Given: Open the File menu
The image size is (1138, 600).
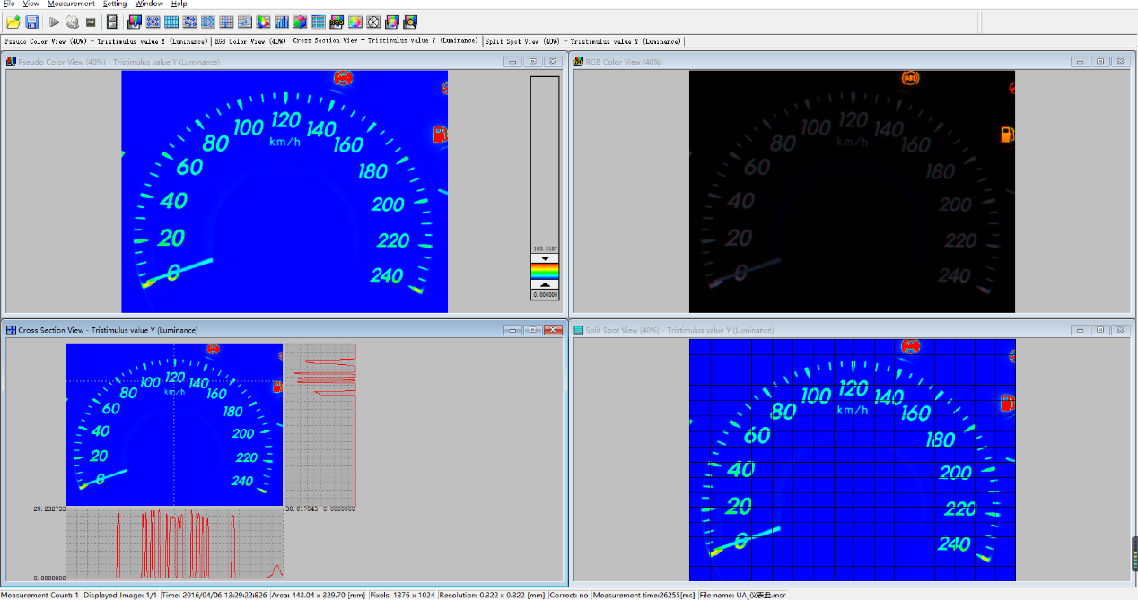Looking at the screenshot, I should (x=9, y=4).
